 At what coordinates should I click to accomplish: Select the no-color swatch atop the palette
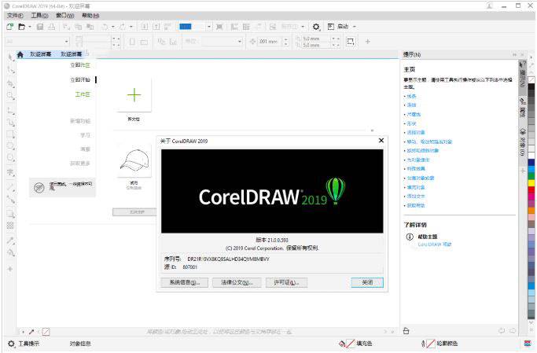(x=531, y=79)
